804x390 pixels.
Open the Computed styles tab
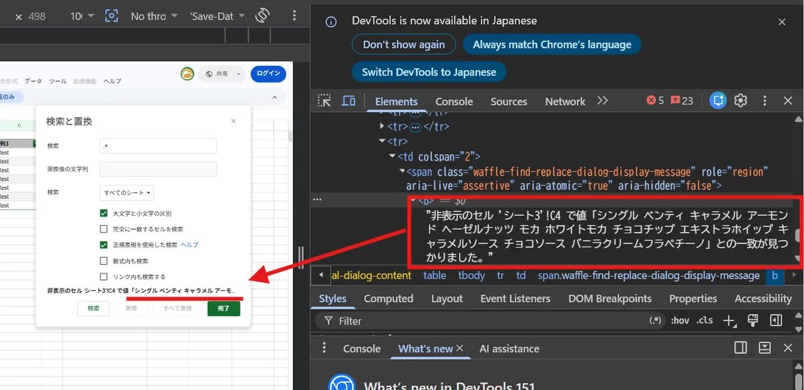pyautogui.click(x=389, y=298)
